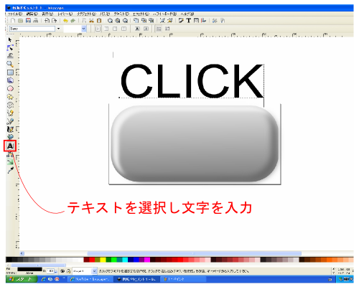This screenshot has height=287, width=359.
Task: Click the Export bitmap icon
Action: click(x=55, y=21)
